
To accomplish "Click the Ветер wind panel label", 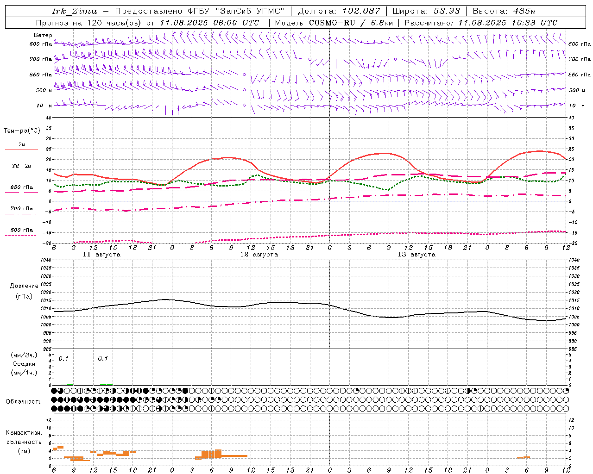I will click(x=43, y=35).
